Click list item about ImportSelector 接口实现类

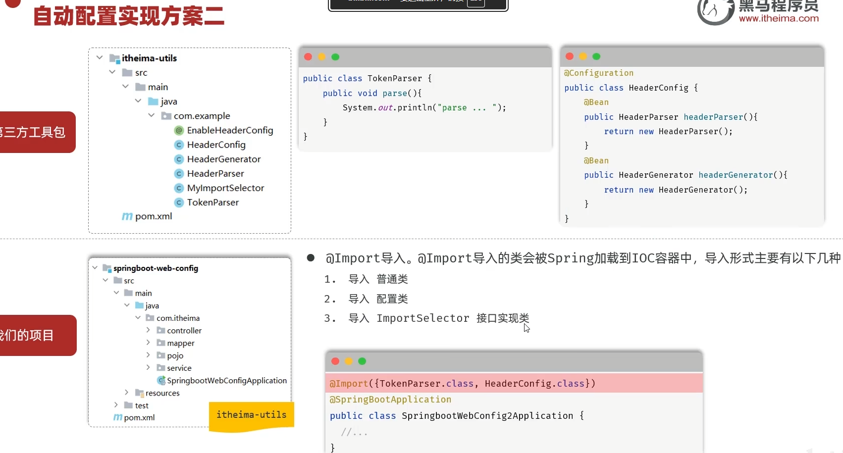439,318
